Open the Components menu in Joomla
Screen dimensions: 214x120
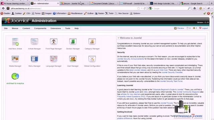40,28
